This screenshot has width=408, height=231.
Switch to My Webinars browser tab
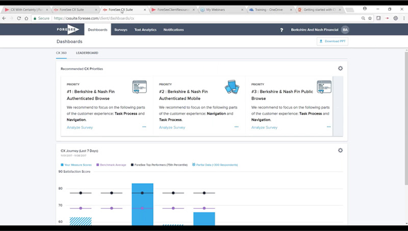[221, 10]
